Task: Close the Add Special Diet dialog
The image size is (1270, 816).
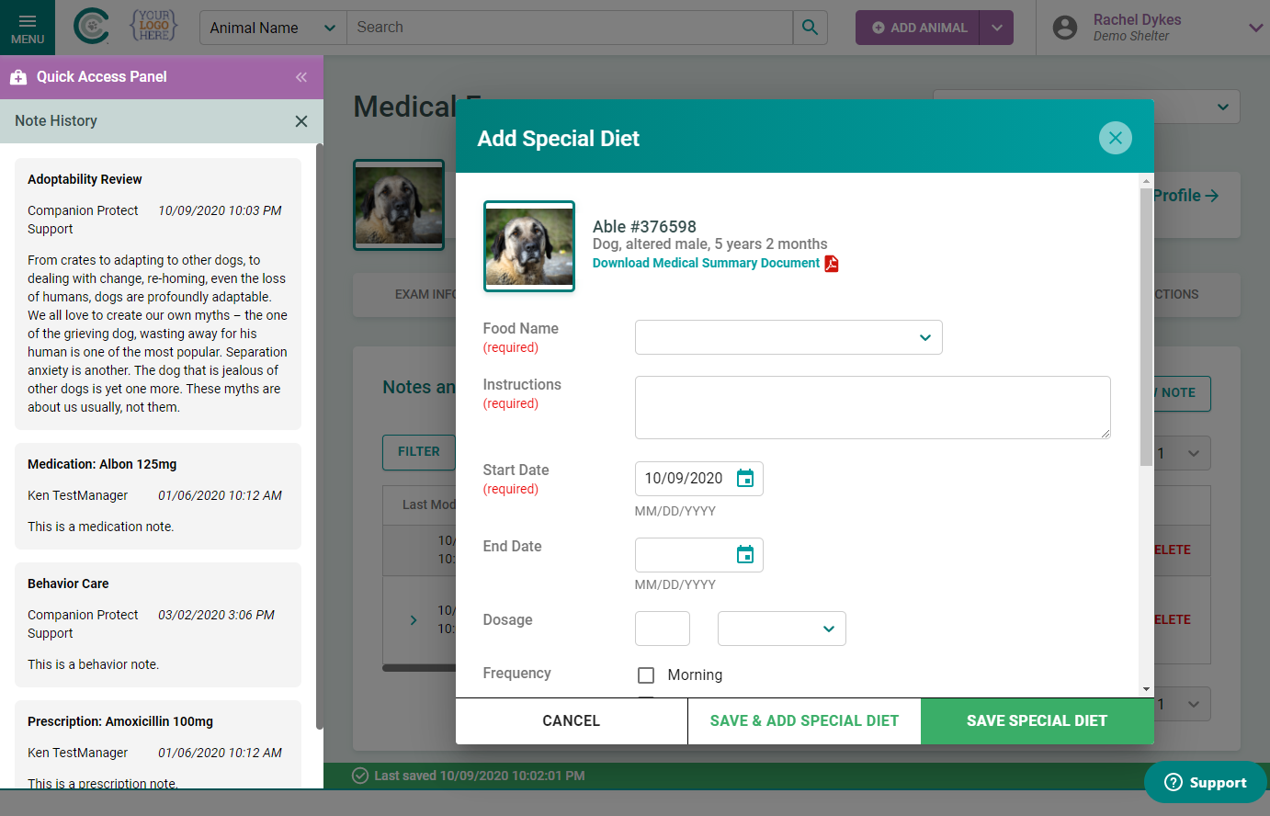Action: point(1115,138)
